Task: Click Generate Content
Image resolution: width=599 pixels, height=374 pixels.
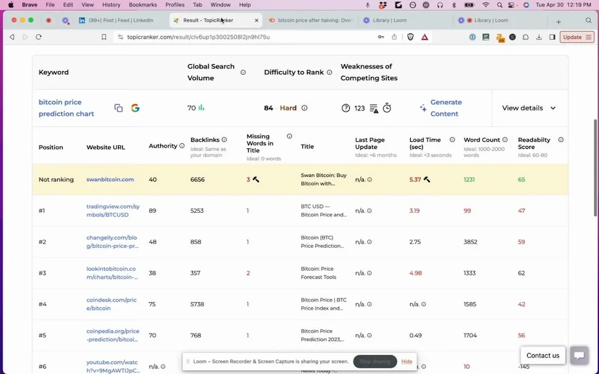Action: (x=445, y=108)
